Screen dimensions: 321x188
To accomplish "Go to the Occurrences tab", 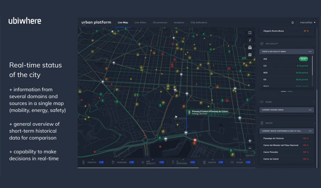I will [160, 23].
